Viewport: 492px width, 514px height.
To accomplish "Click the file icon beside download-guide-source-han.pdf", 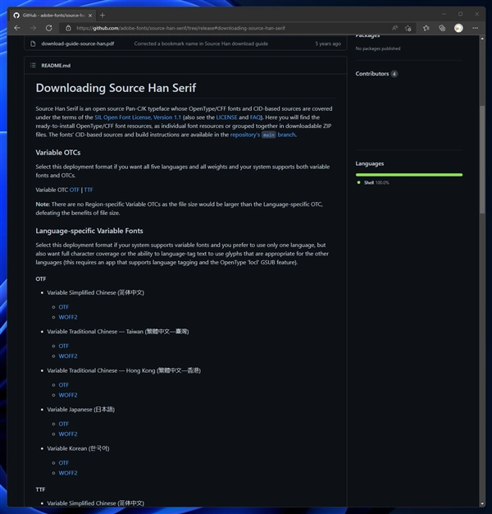I will (33, 44).
